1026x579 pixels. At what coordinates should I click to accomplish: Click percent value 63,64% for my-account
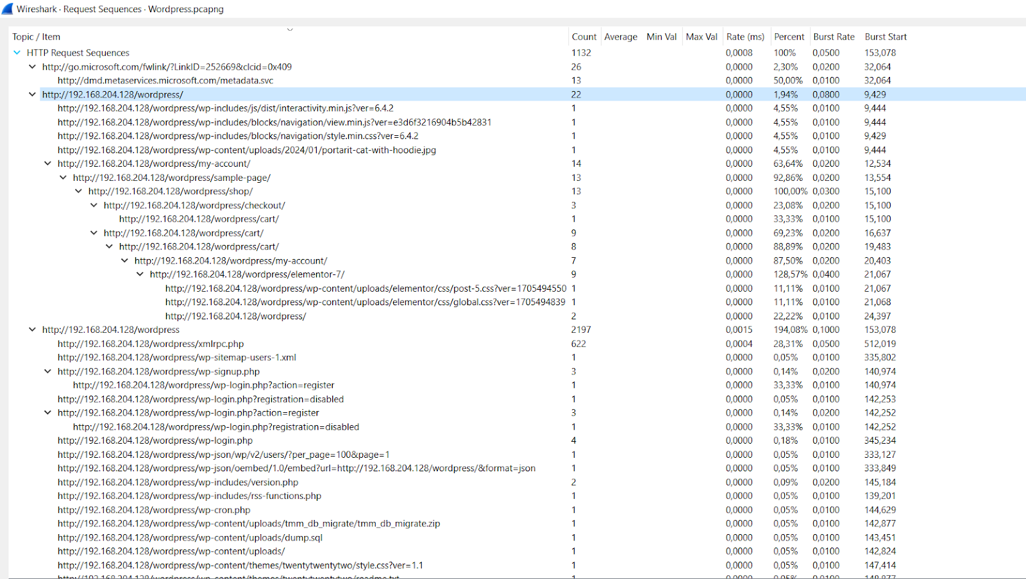[x=788, y=164]
